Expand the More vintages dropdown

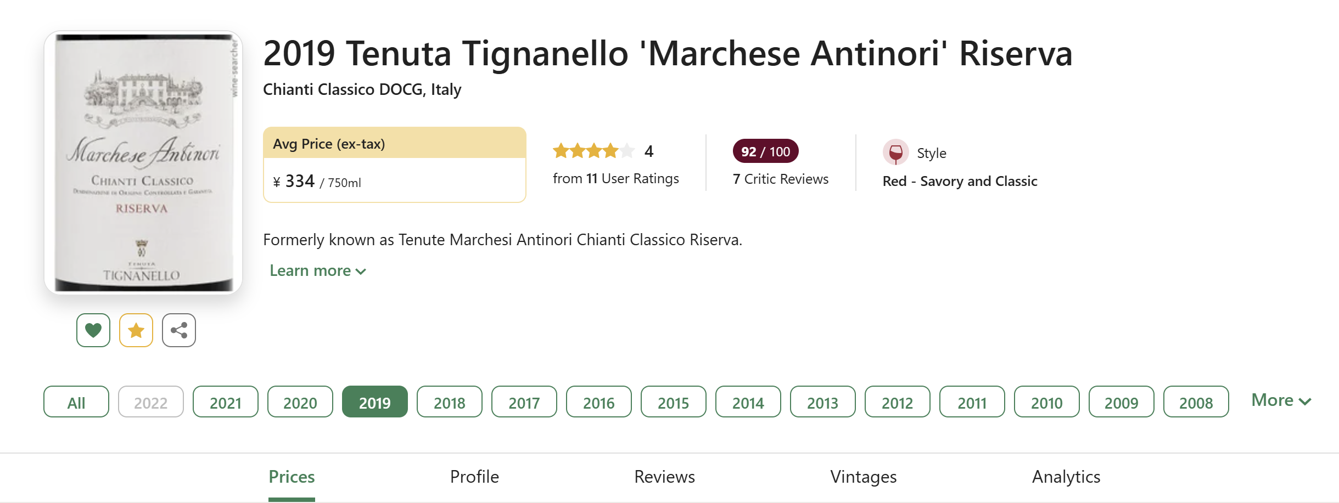pyautogui.click(x=1281, y=400)
